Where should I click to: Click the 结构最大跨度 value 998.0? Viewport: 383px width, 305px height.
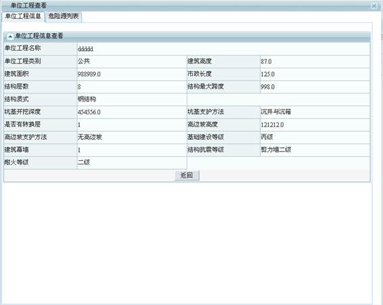267,87
